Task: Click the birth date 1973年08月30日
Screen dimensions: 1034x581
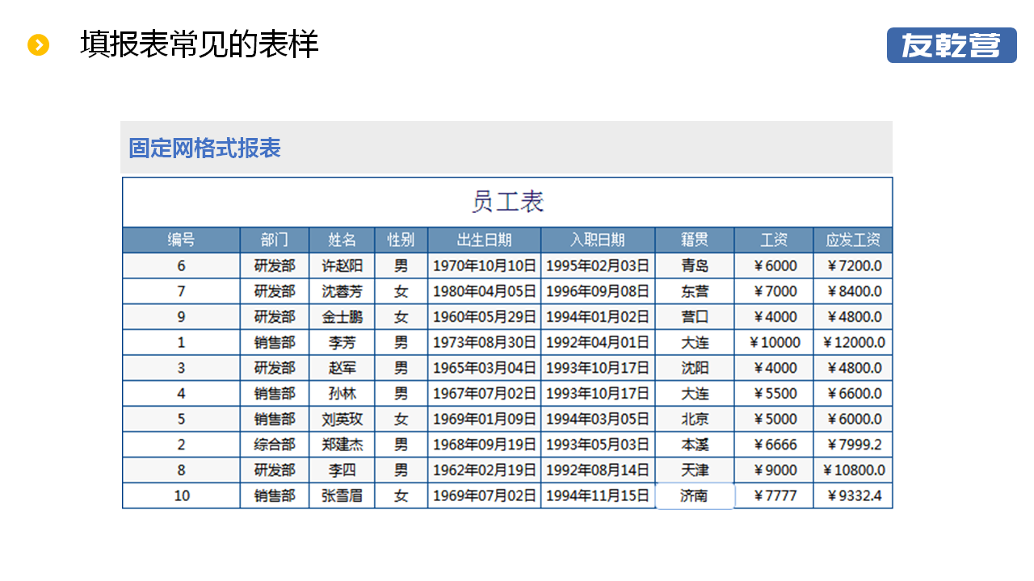Action: point(485,342)
